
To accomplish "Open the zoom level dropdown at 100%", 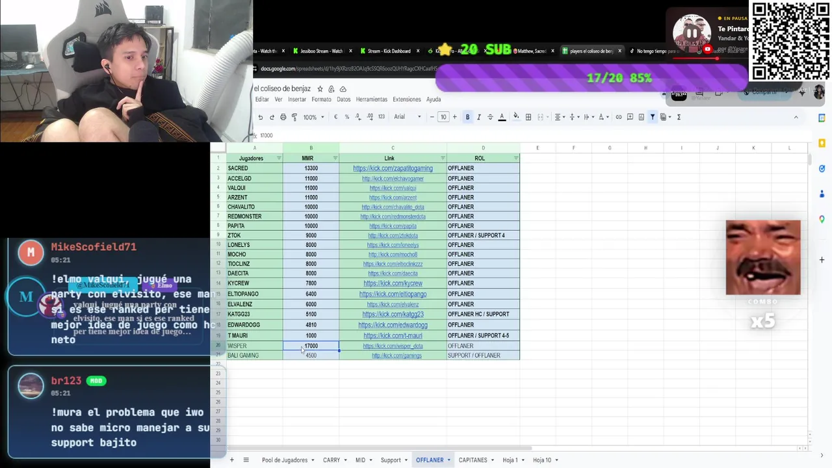I will pos(313,117).
